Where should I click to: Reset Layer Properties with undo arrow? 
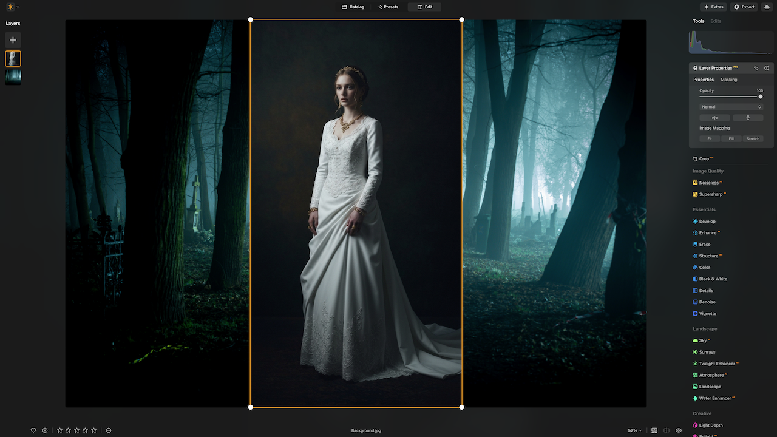[x=756, y=68]
